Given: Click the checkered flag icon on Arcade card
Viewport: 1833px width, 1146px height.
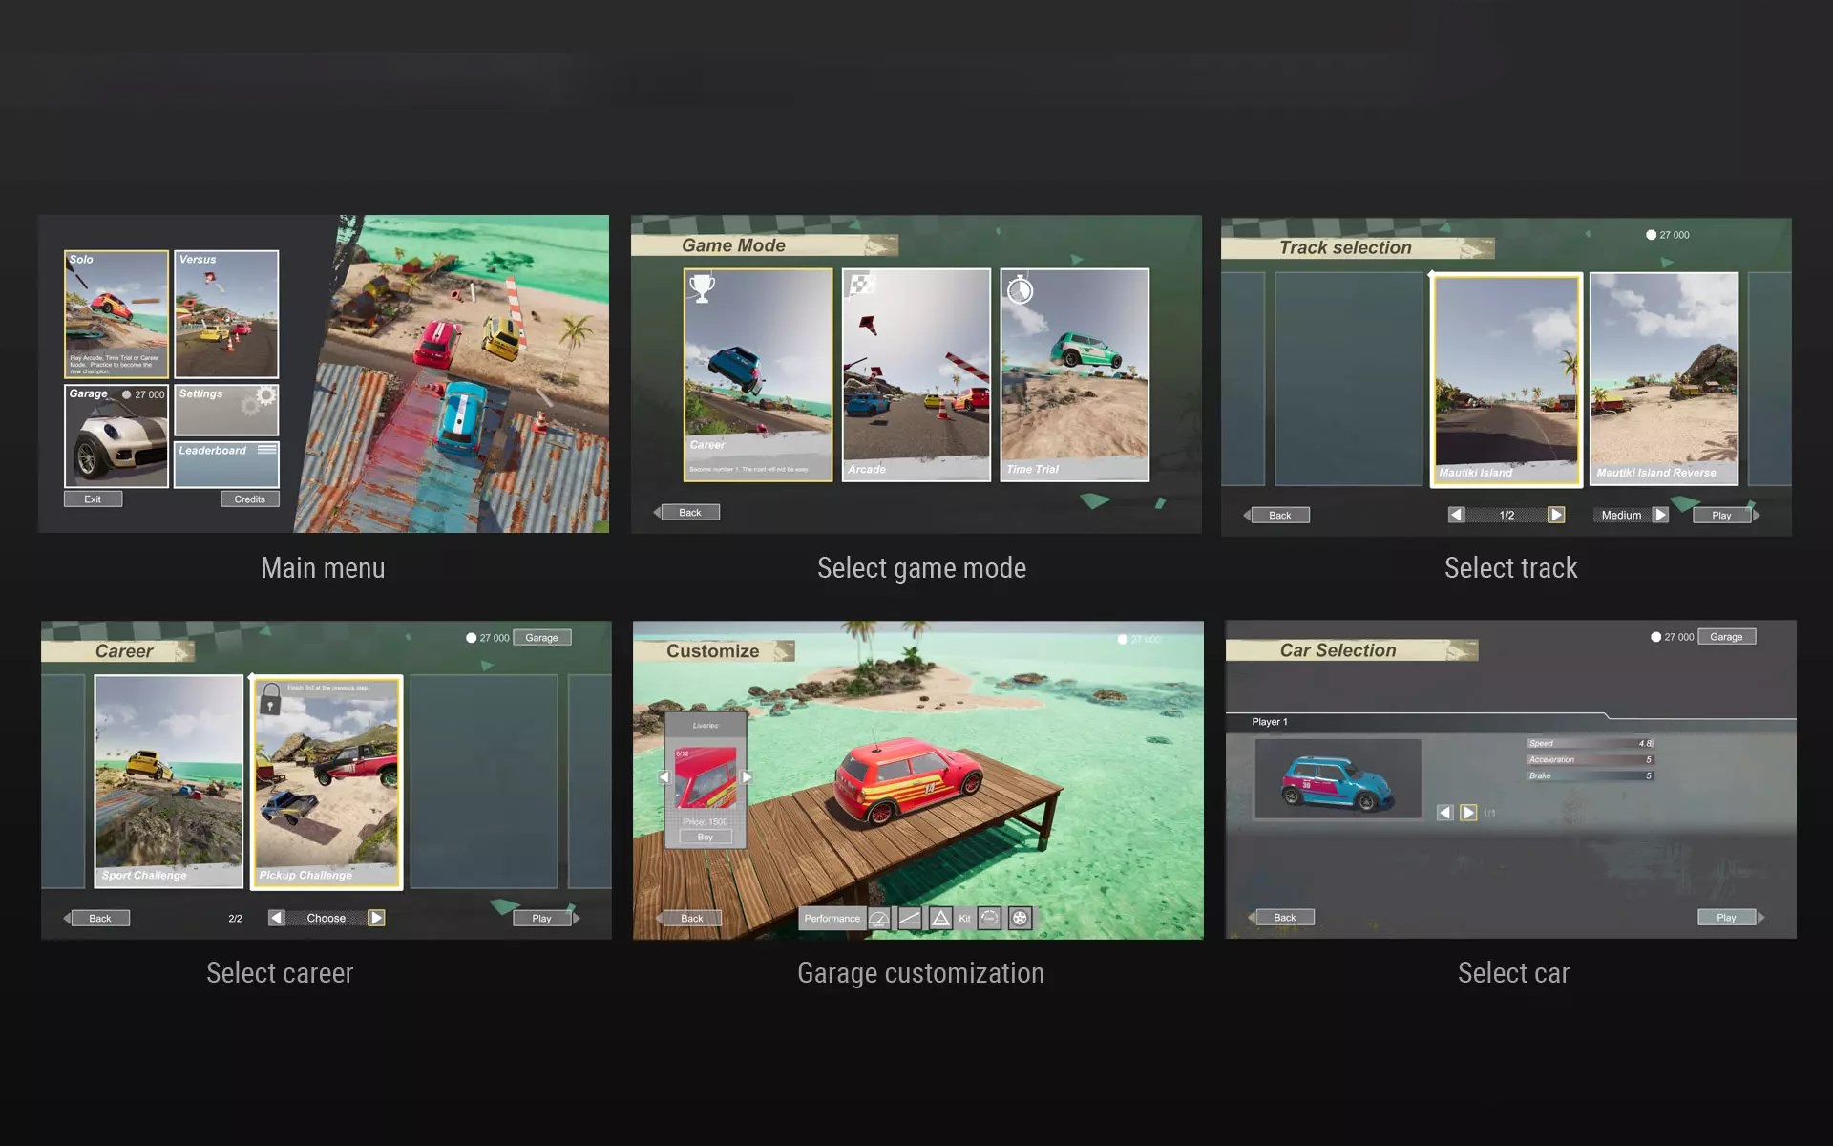Looking at the screenshot, I should pos(862,284).
